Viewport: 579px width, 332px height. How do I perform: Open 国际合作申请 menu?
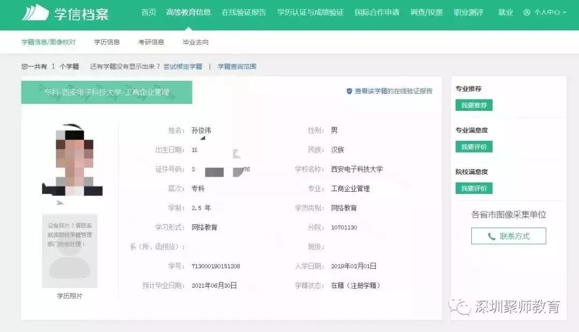pyautogui.click(x=377, y=12)
